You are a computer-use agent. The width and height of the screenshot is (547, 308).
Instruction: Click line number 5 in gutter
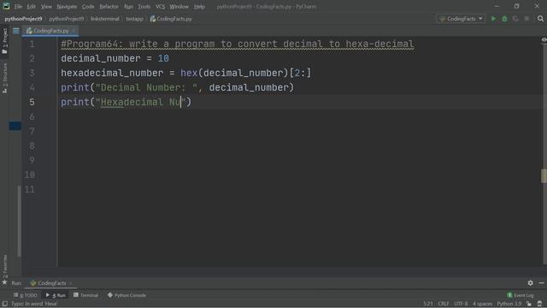tap(32, 102)
